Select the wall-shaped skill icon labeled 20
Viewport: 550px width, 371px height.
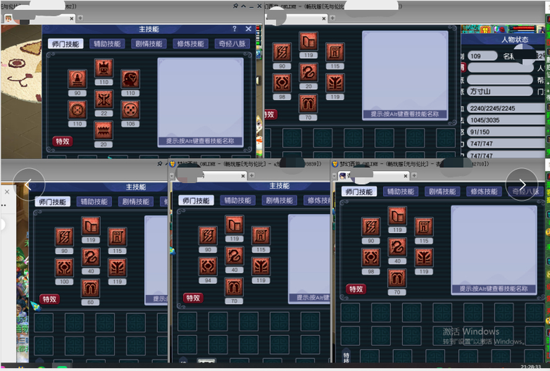(104, 130)
